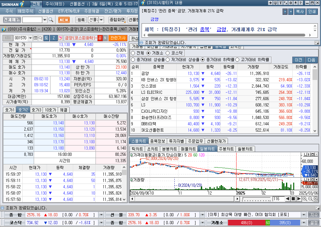
Task: Switch to the 주봉차트 tab
Action: point(226,149)
